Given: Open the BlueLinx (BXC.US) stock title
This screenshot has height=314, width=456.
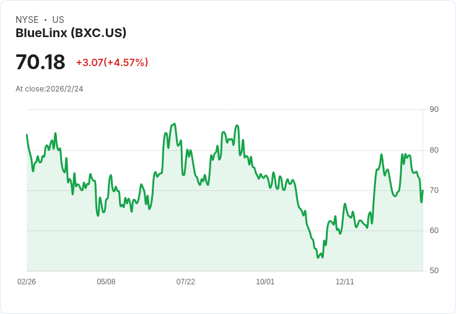Looking at the screenshot, I should (x=71, y=33).
